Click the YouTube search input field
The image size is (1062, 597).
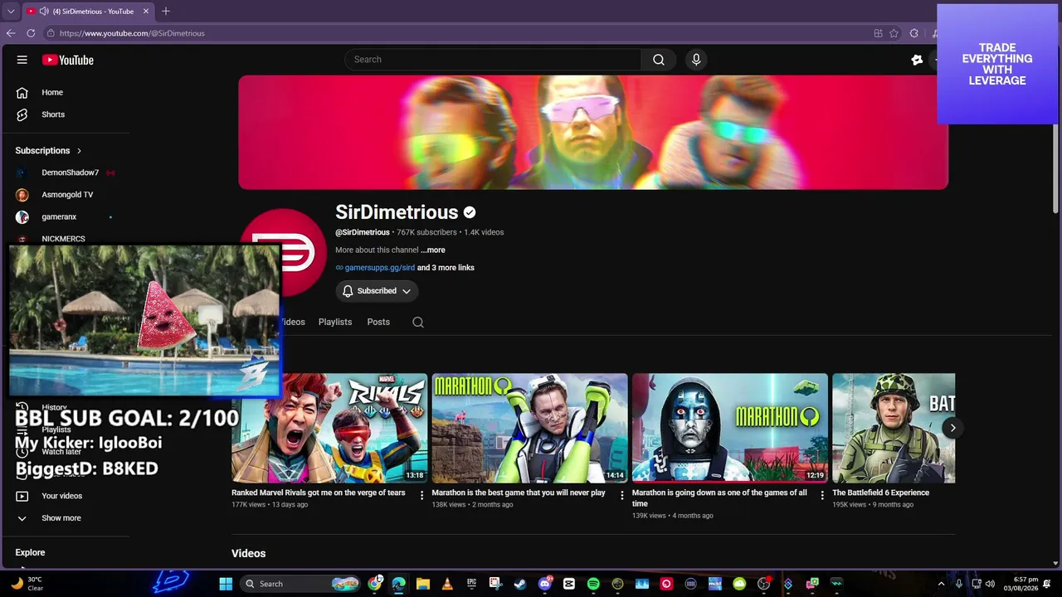click(x=493, y=60)
